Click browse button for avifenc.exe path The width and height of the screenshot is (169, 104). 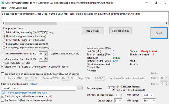coord(80,88)
